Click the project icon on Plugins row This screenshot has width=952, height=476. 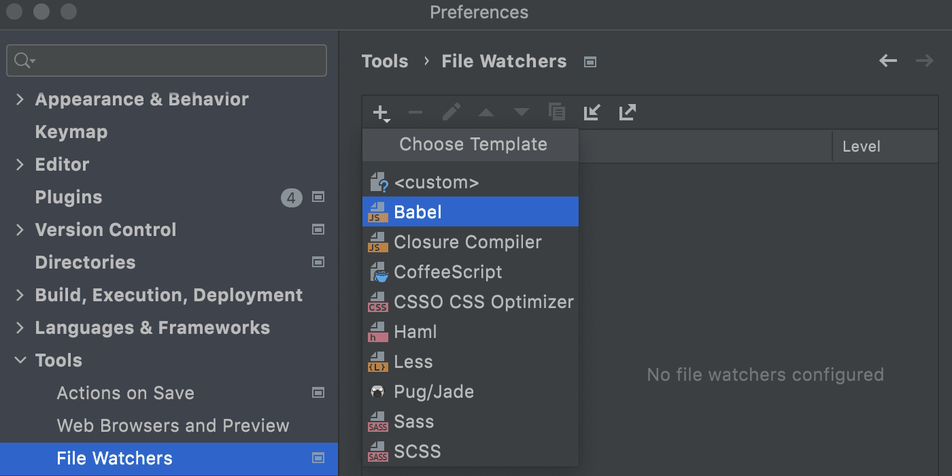(x=318, y=197)
